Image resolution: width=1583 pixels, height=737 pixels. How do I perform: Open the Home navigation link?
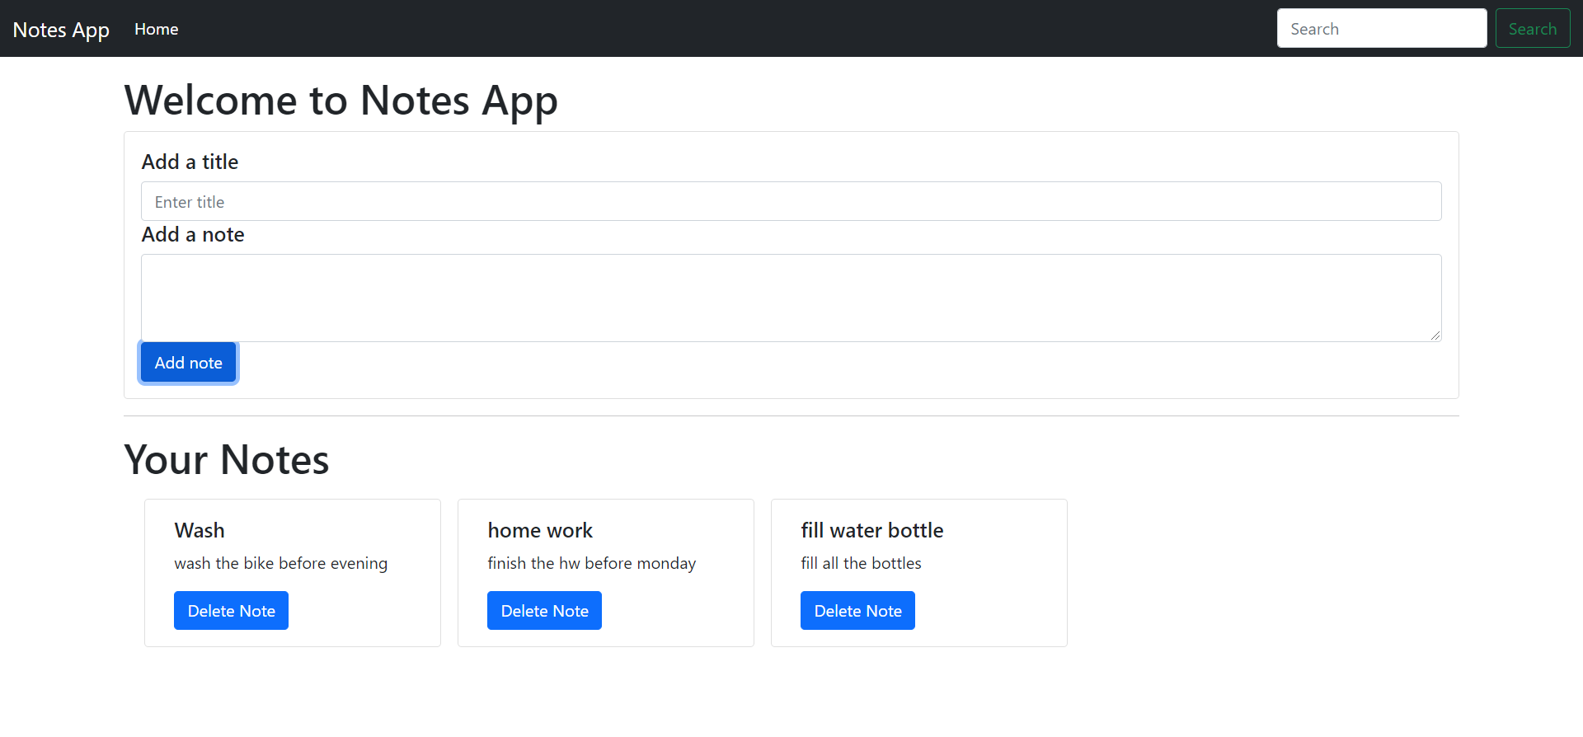tap(156, 30)
